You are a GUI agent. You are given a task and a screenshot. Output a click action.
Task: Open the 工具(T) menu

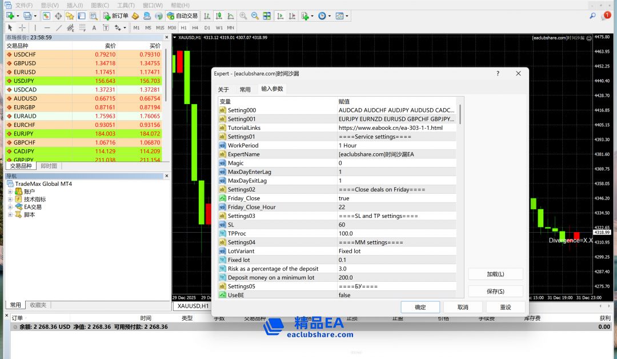coord(126,5)
